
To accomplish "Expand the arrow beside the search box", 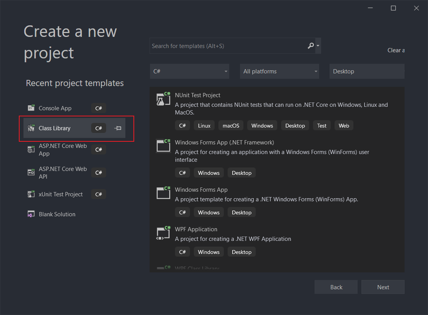I will click(x=318, y=45).
